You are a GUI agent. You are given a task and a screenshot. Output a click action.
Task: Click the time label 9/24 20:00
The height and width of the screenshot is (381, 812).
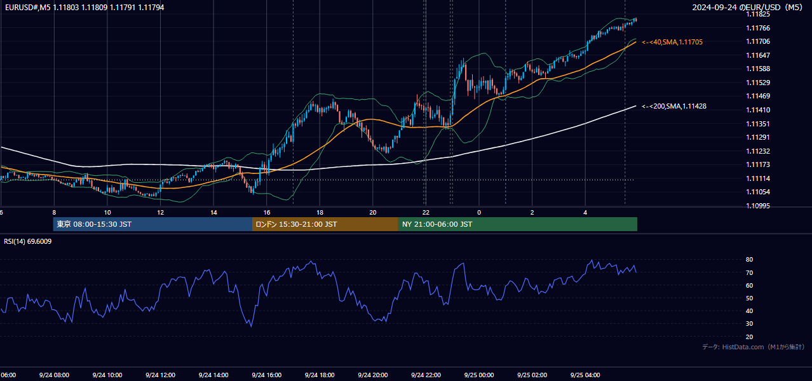pos(373,375)
